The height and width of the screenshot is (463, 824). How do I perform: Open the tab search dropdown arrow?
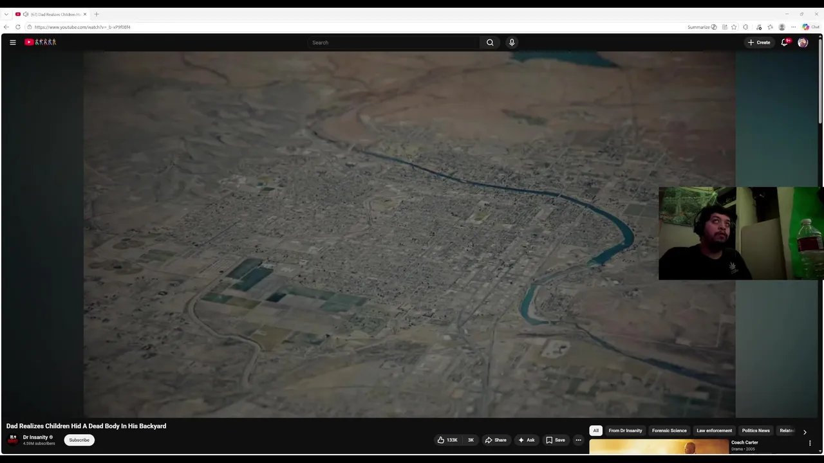[6, 14]
